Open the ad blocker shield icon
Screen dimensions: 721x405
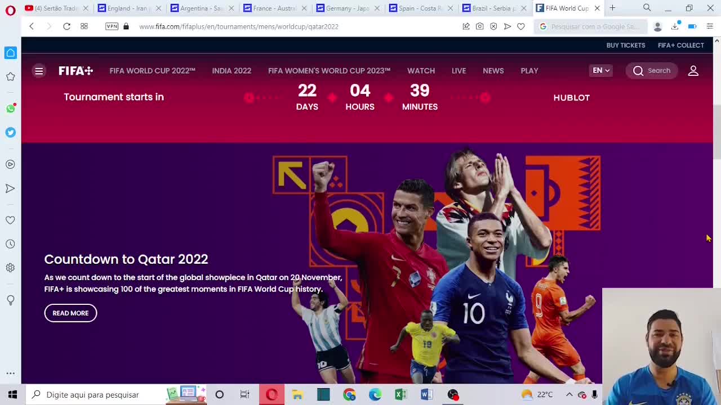point(493,26)
